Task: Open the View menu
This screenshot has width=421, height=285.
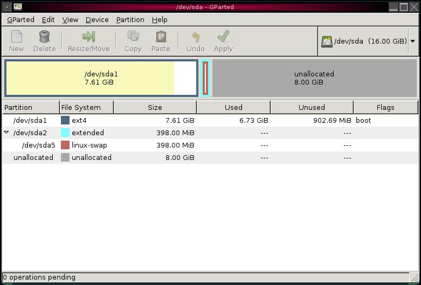Action: coord(70,19)
